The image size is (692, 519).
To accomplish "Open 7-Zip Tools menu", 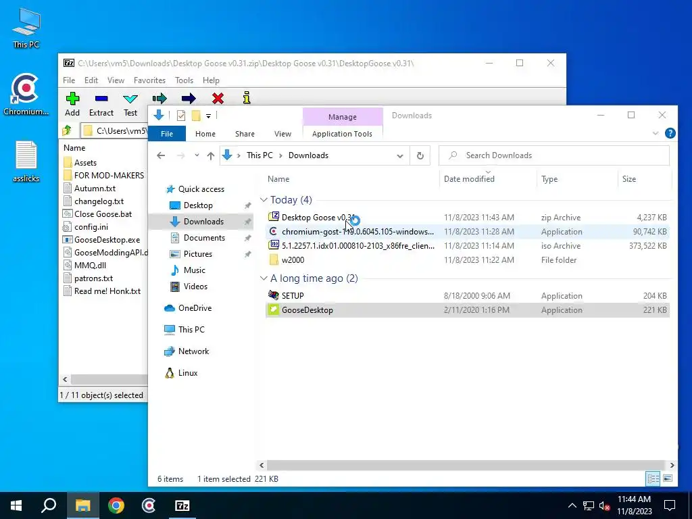I will 184,80.
